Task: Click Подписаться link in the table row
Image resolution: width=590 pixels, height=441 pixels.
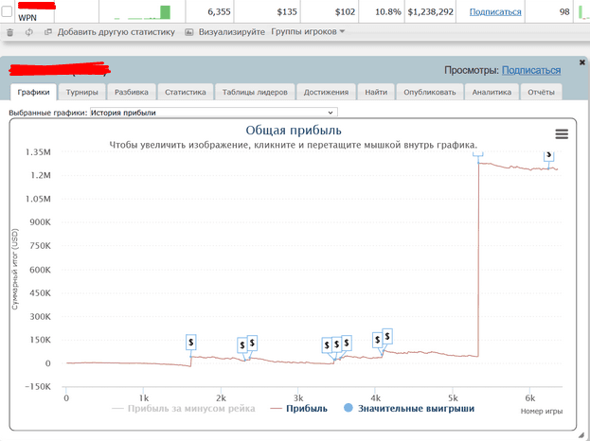Action: click(495, 12)
